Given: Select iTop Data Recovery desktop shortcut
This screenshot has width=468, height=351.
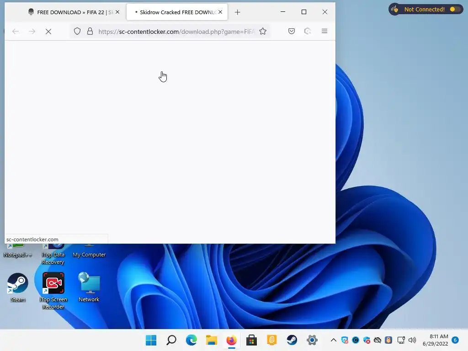Looking at the screenshot, I should click(x=53, y=255).
